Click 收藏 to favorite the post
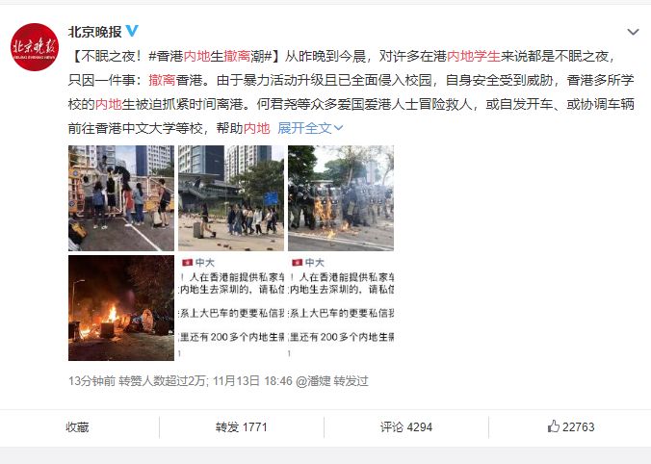 [x=77, y=427]
